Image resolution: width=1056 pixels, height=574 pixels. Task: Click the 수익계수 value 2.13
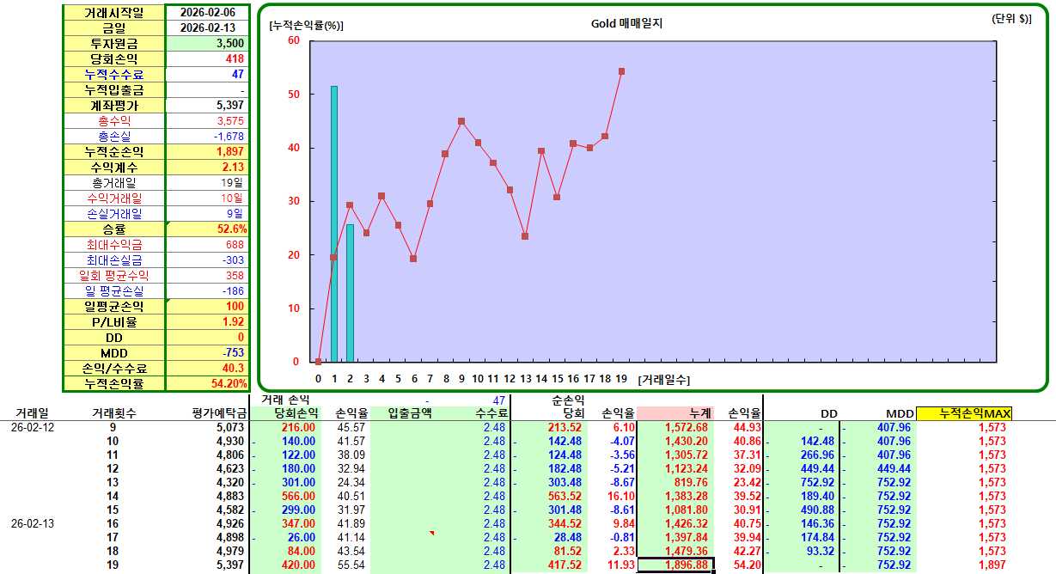pyautogui.click(x=207, y=167)
